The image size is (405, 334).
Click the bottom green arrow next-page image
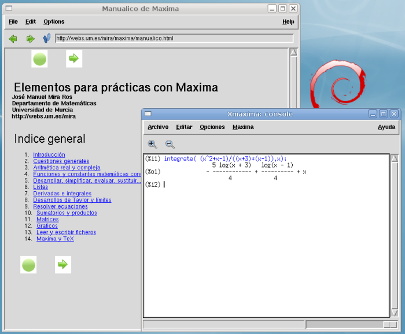pyautogui.click(x=62, y=265)
